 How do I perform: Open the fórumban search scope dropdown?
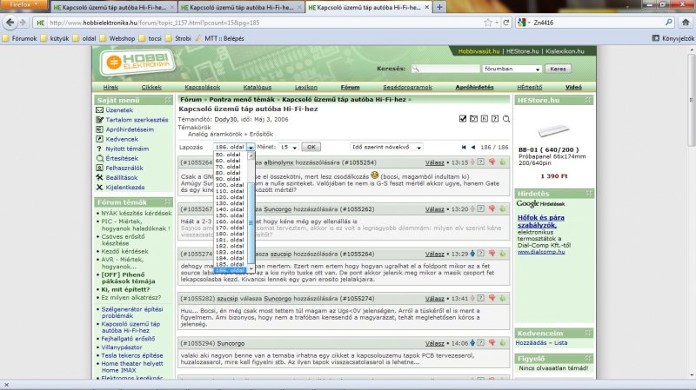coord(512,69)
